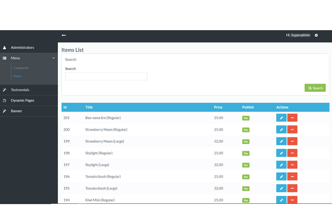Click the back arrow icon in top bar
This screenshot has width=332, height=220.
coord(64,35)
